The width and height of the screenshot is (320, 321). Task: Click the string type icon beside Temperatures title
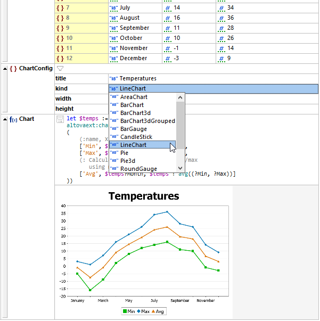pyautogui.click(x=113, y=79)
